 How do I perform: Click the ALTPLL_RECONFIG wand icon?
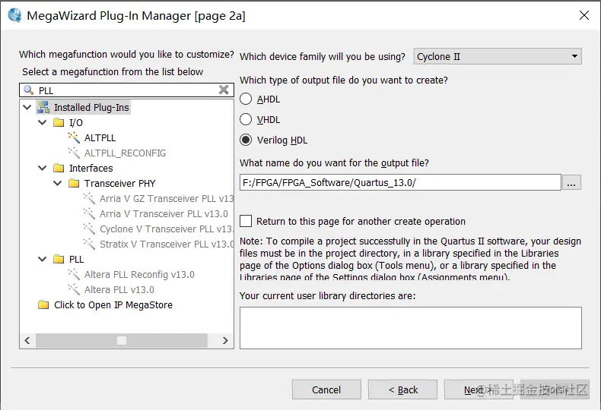(74, 153)
